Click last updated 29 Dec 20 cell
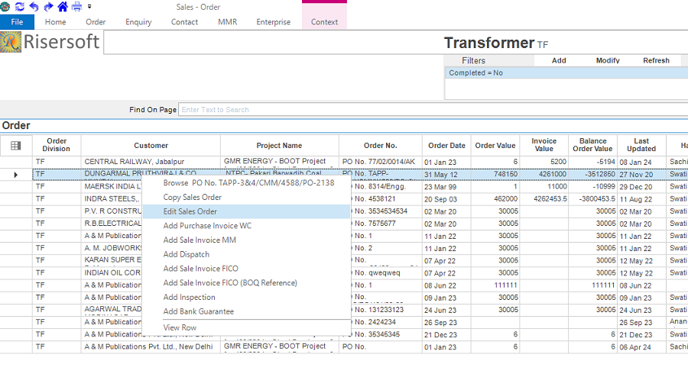This screenshot has width=688, height=390. (641, 187)
